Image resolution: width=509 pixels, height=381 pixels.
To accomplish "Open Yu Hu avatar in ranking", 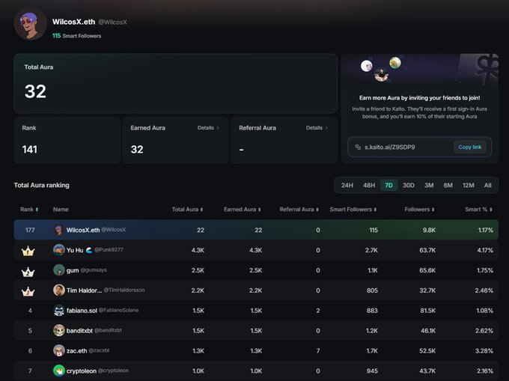I will point(58,250).
